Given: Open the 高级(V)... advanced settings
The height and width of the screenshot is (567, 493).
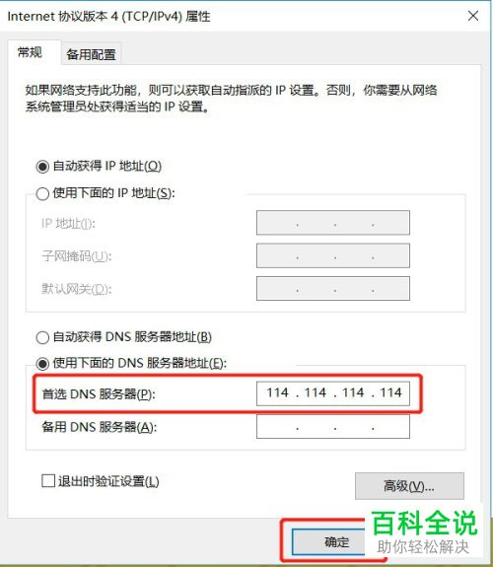Looking at the screenshot, I should coord(409,485).
